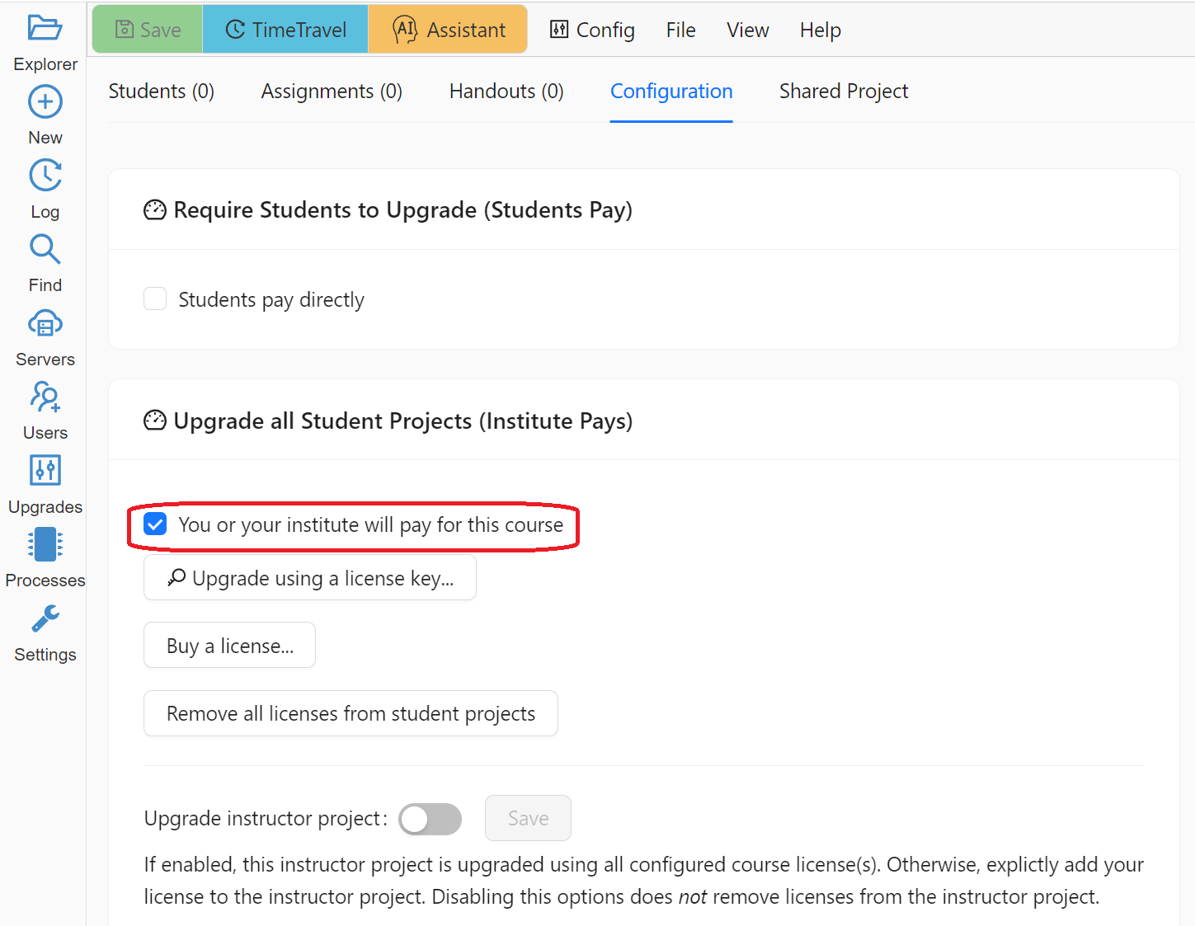Show the Processes chip icon
Image resolution: width=1195 pixels, height=926 pixels.
point(45,544)
